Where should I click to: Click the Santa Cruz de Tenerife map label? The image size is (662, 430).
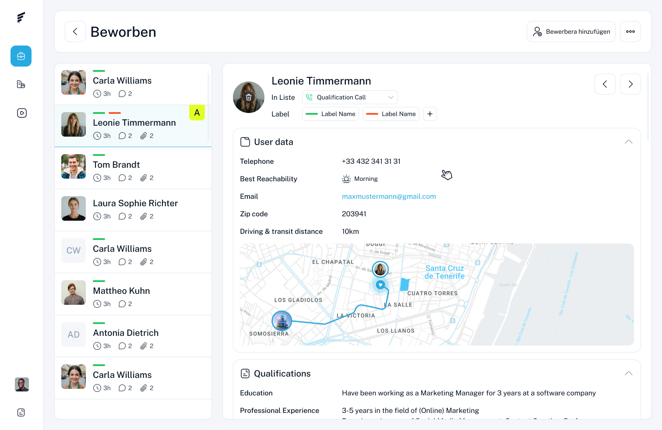click(444, 272)
